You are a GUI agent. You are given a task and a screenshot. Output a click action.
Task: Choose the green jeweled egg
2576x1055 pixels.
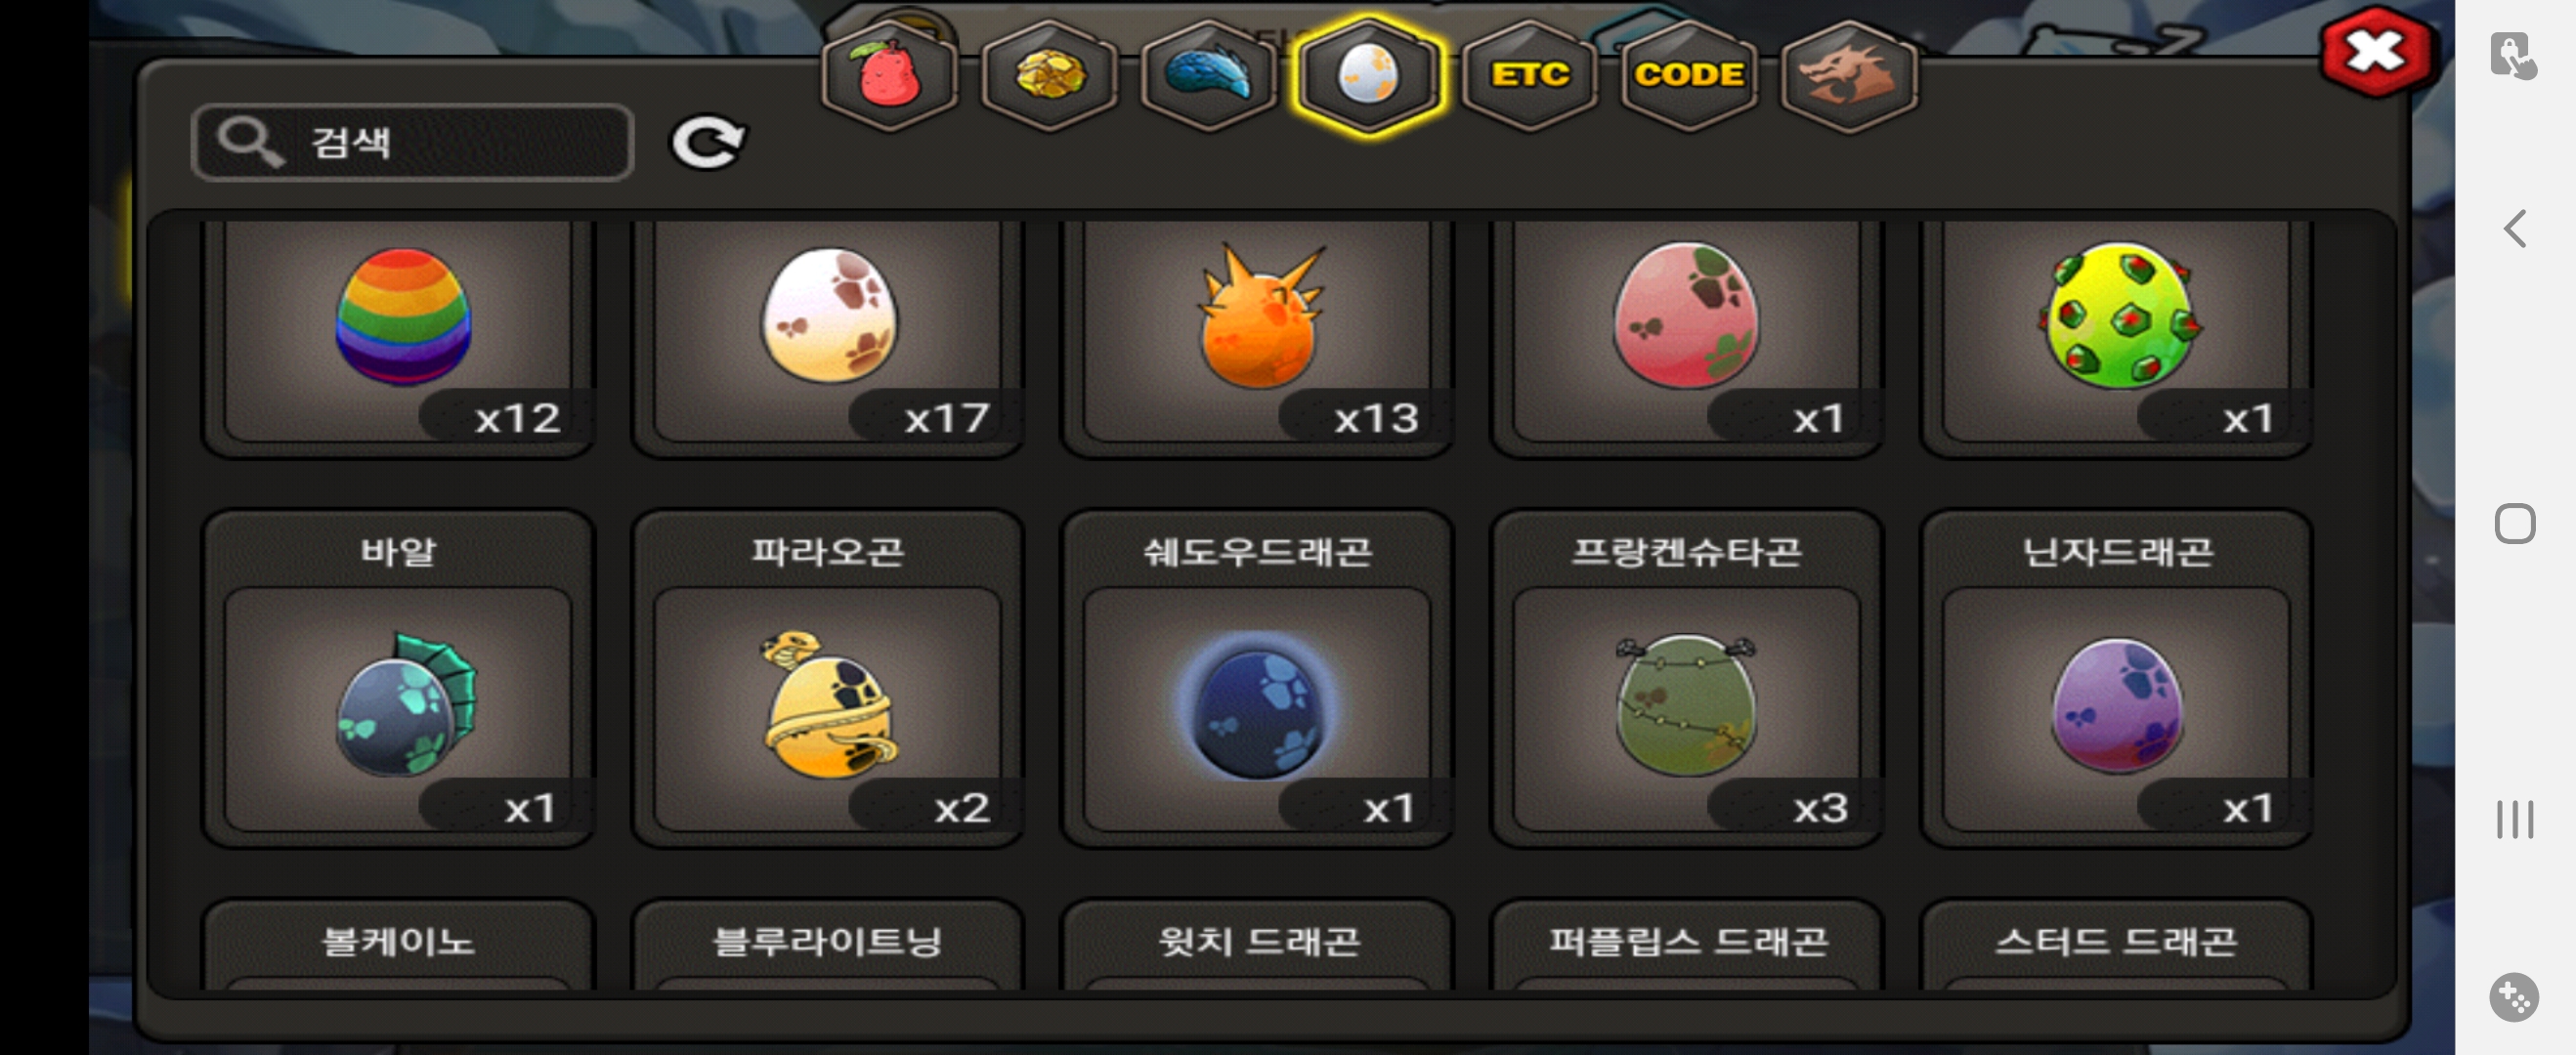click(2117, 335)
